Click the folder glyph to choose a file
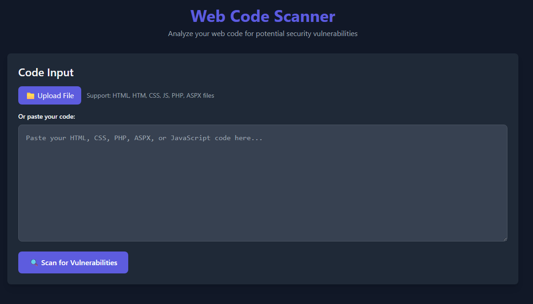The width and height of the screenshot is (533, 304). click(x=31, y=95)
